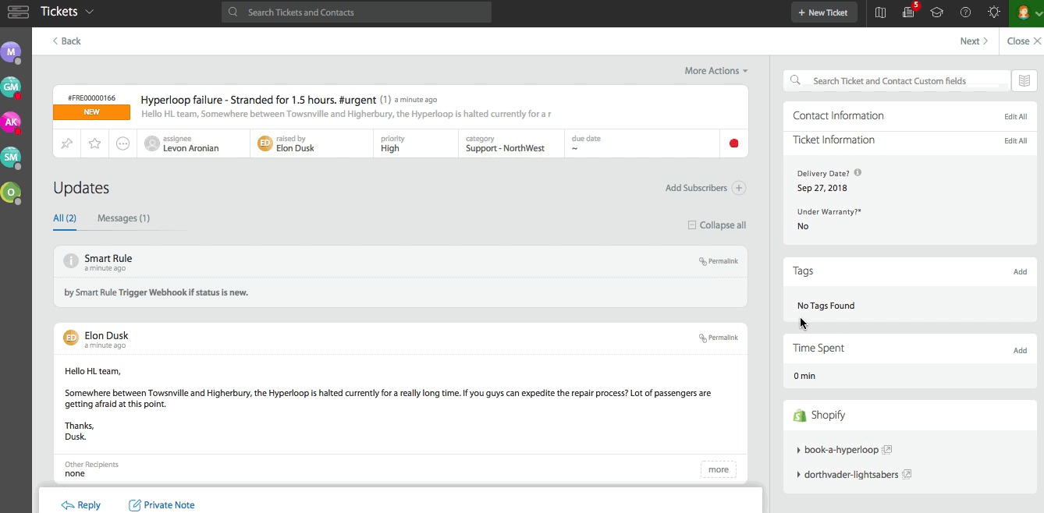Open the help question mark icon
This screenshot has width=1044, height=513.
[965, 12]
